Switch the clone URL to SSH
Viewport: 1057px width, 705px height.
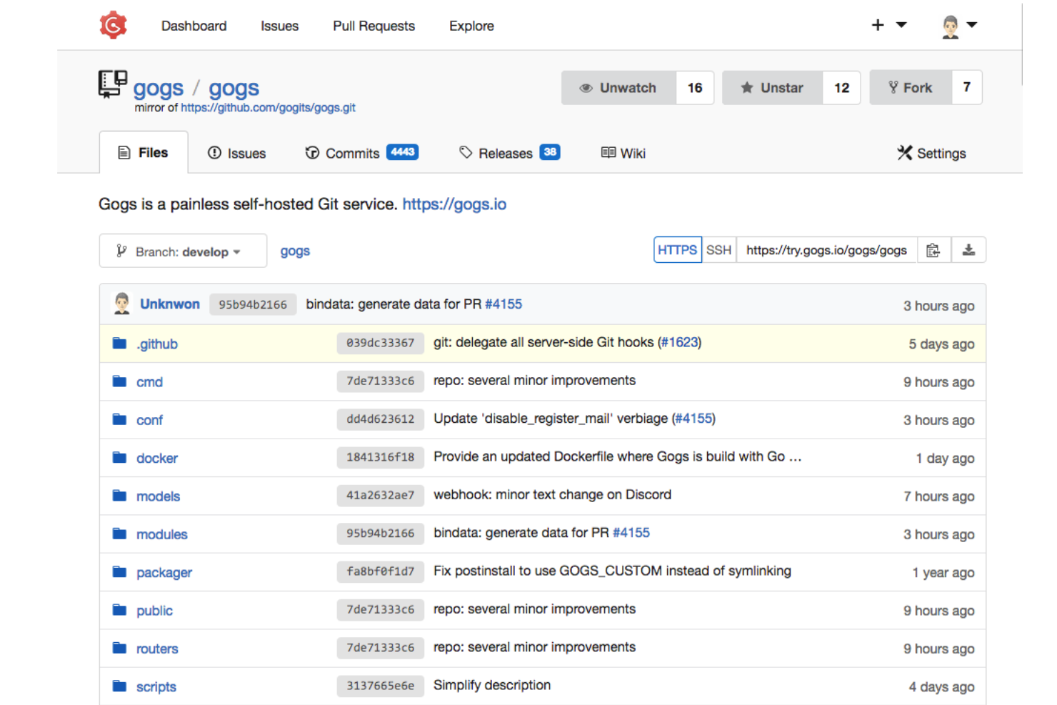click(x=719, y=250)
